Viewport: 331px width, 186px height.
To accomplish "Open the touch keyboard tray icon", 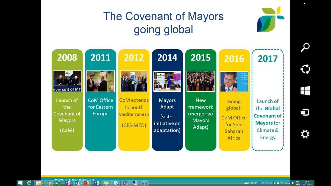I will pyautogui.click(x=246, y=183).
